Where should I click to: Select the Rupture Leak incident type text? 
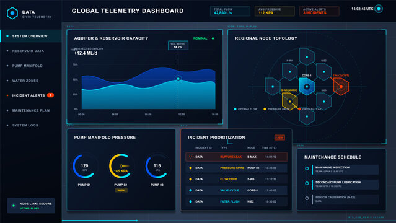(x=231, y=157)
